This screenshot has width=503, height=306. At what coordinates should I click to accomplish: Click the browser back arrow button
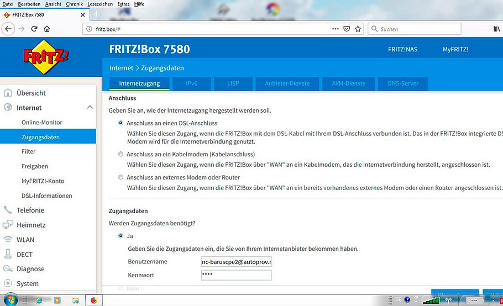tap(8, 29)
